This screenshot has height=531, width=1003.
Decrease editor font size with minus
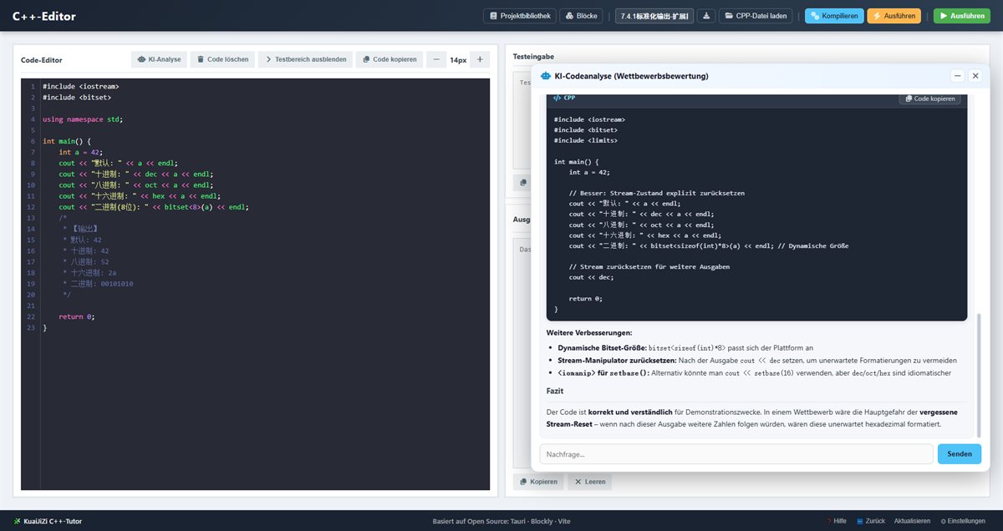click(x=436, y=60)
